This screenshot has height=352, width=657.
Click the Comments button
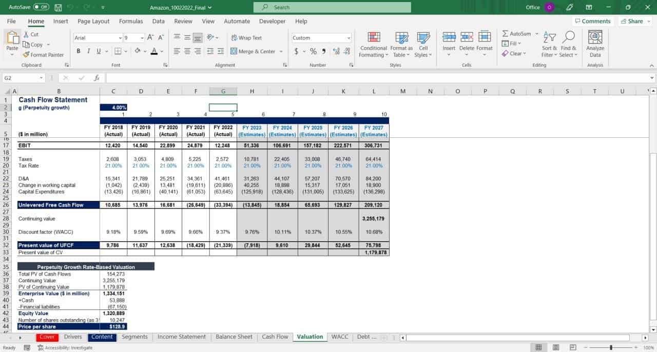[x=593, y=21]
